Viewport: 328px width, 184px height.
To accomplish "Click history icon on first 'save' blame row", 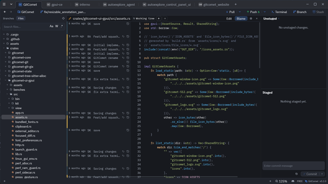I will tap(128, 24).
